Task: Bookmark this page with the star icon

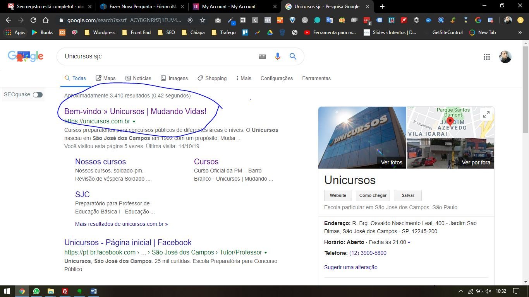Action: 203,20
